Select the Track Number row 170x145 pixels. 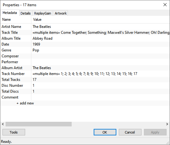tap(85, 74)
